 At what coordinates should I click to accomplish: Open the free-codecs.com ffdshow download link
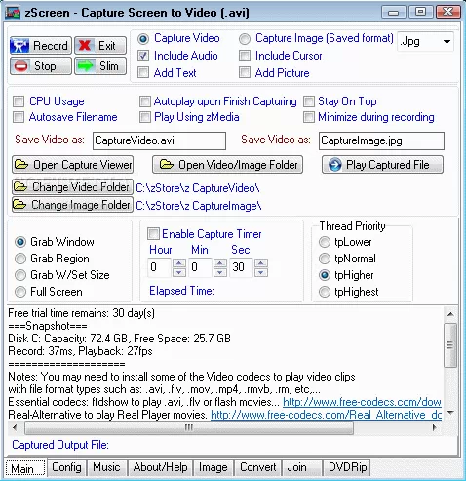362,402
